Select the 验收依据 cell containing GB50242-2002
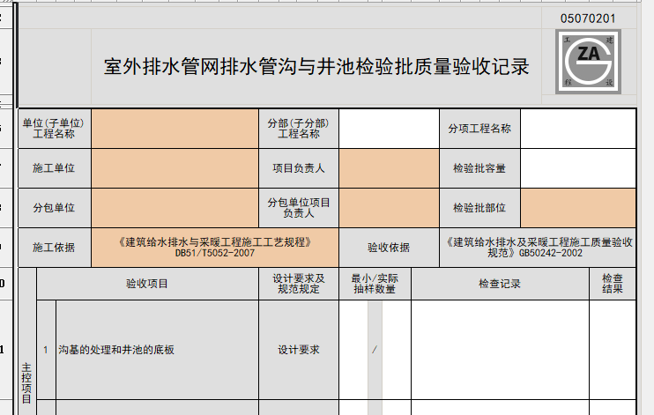The image size is (654, 415). (x=537, y=247)
